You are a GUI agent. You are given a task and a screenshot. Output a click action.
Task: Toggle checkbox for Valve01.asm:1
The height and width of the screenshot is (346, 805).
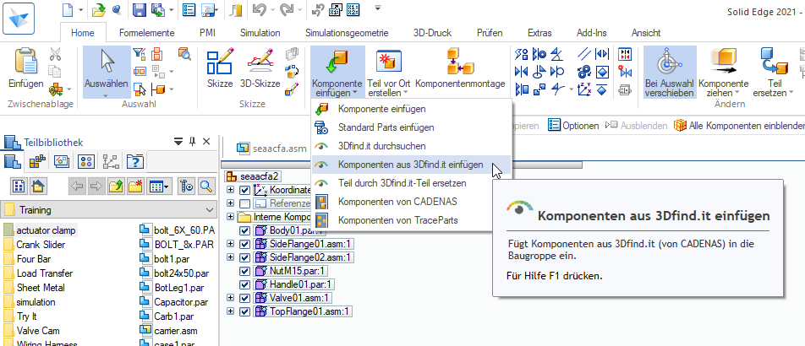(245, 298)
